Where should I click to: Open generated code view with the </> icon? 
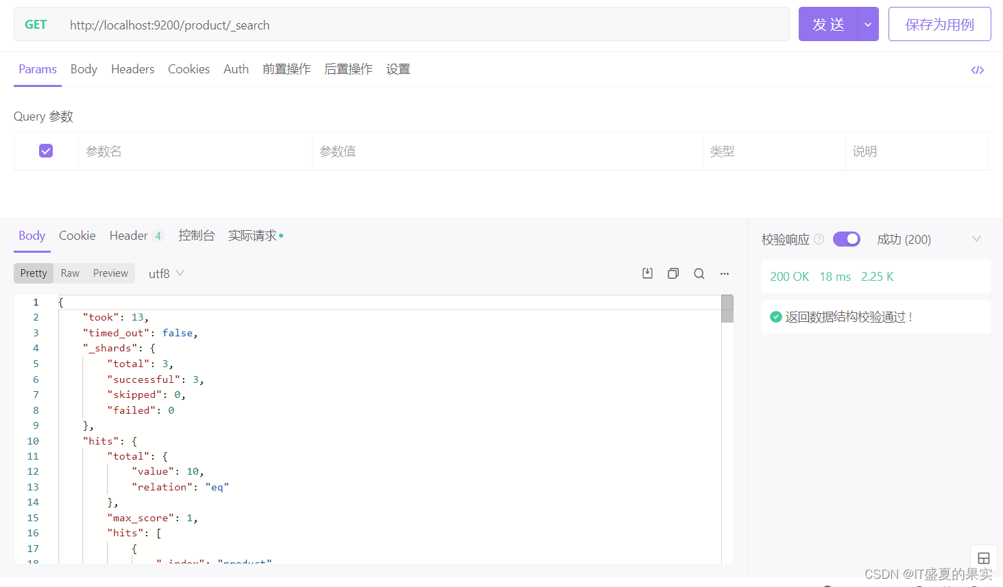977,69
